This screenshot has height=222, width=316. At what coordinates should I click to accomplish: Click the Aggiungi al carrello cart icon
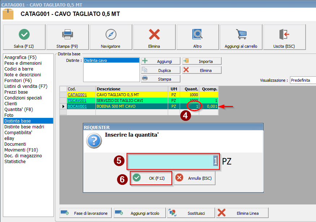coord(241,35)
